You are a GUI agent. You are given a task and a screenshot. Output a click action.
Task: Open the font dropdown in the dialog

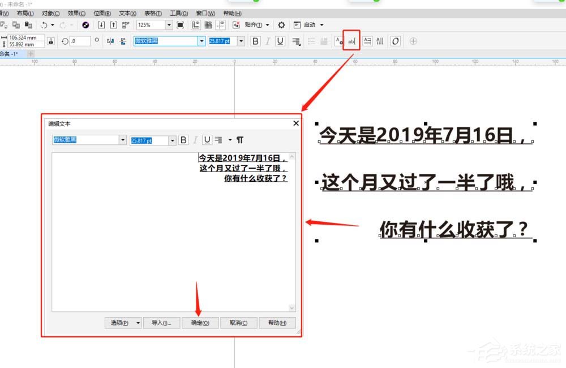pos(123,139)
